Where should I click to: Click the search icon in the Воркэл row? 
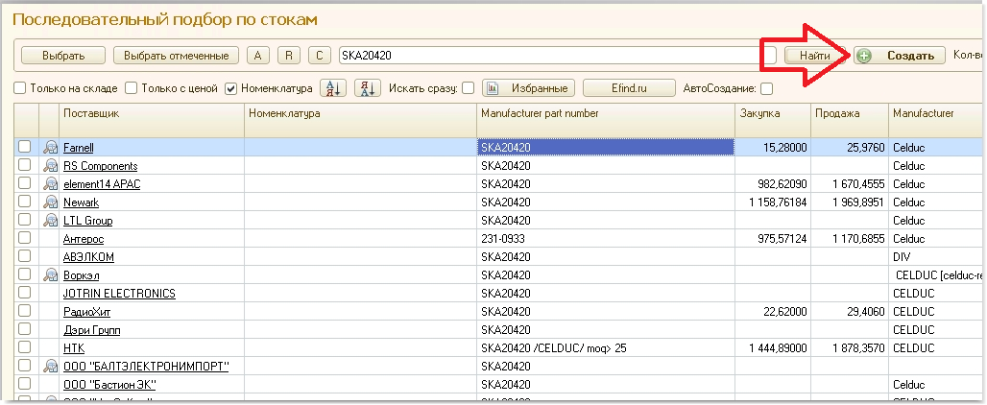tap(50, 275)
